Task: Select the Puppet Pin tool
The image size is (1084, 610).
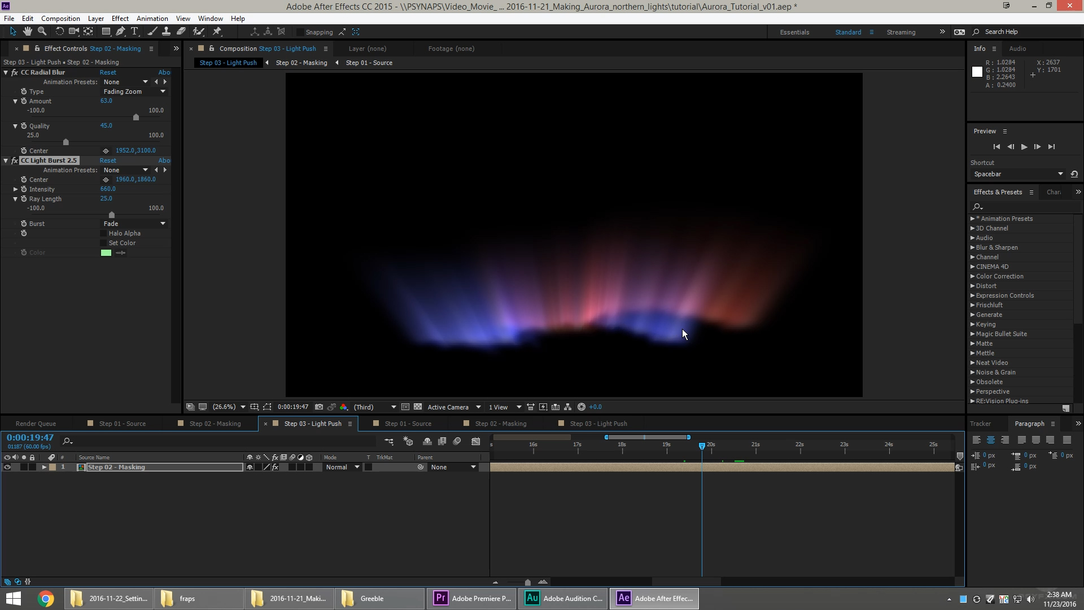Action: [x=217, y=32]
